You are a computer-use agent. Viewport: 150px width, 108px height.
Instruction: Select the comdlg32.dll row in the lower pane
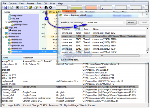[70, 101]
